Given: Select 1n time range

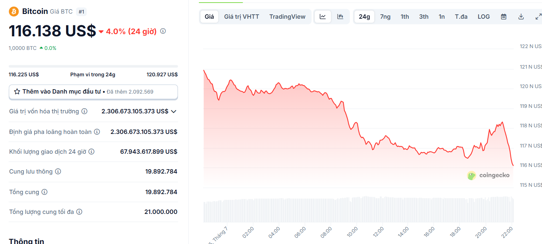Looking at the screenshot, I should pyautogui.click(x=441, y=17).
